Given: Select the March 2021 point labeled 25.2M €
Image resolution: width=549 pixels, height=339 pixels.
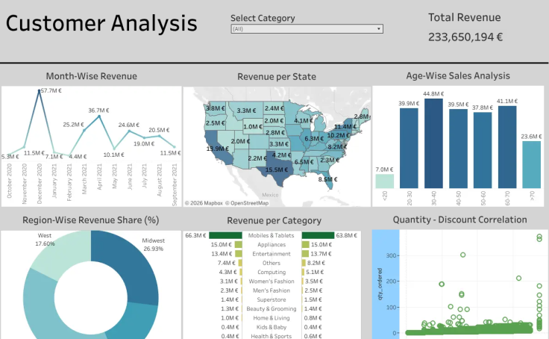Looking at the screenshot, I should pyautogui.click(x=84, y=130).
